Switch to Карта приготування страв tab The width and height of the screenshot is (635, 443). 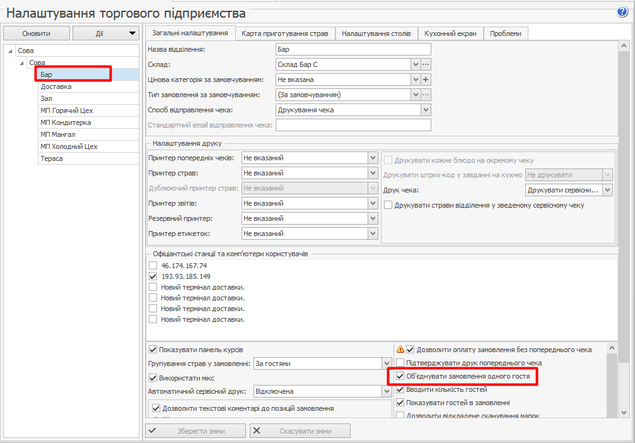(x=285, y=33)
